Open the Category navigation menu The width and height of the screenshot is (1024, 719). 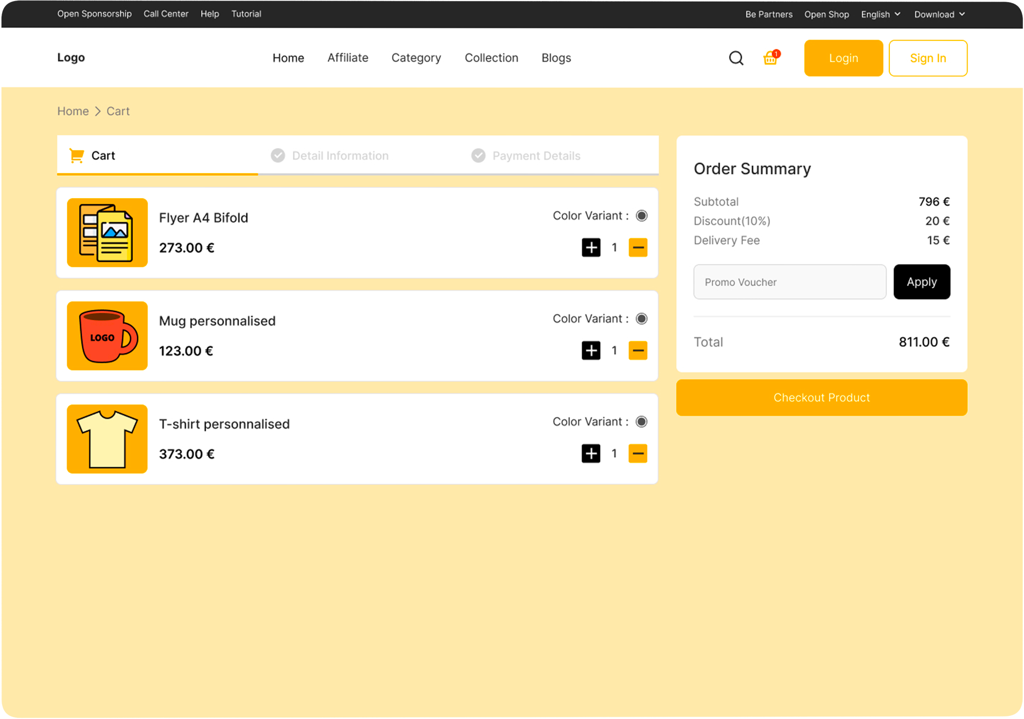[x=416, y=58]
